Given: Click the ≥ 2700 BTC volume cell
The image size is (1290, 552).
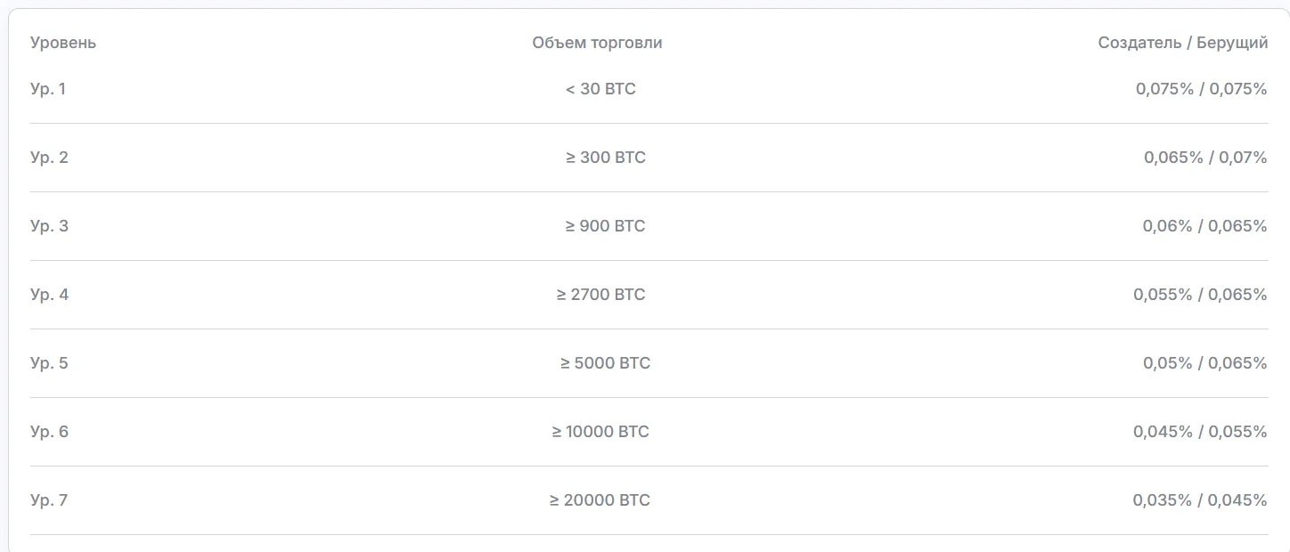Looking at the screenshot, I should pos(600,295).
